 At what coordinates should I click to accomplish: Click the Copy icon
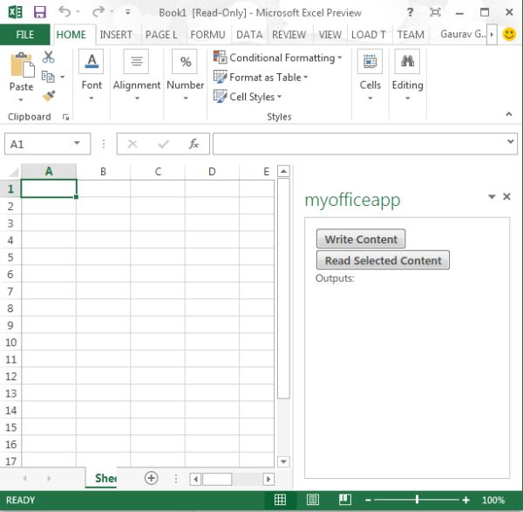(x=48, y=77)
